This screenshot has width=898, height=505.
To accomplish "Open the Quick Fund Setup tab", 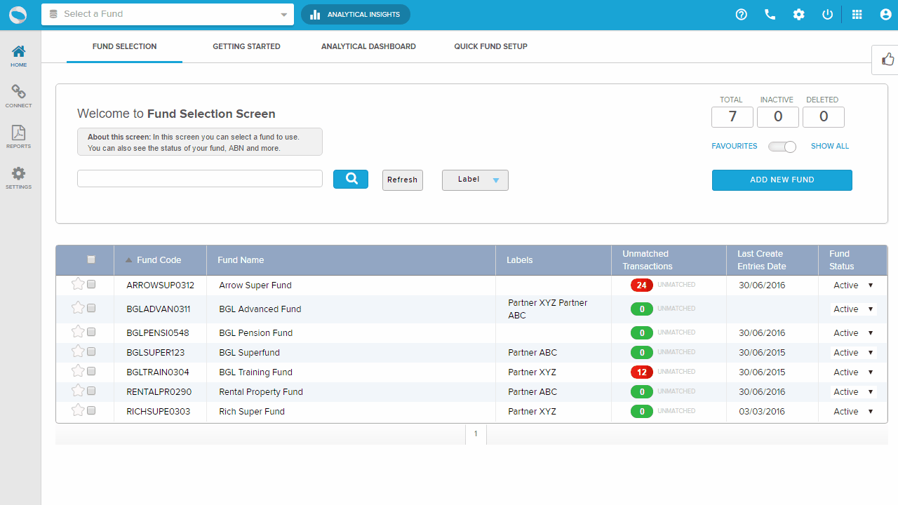I will point(490,46).
